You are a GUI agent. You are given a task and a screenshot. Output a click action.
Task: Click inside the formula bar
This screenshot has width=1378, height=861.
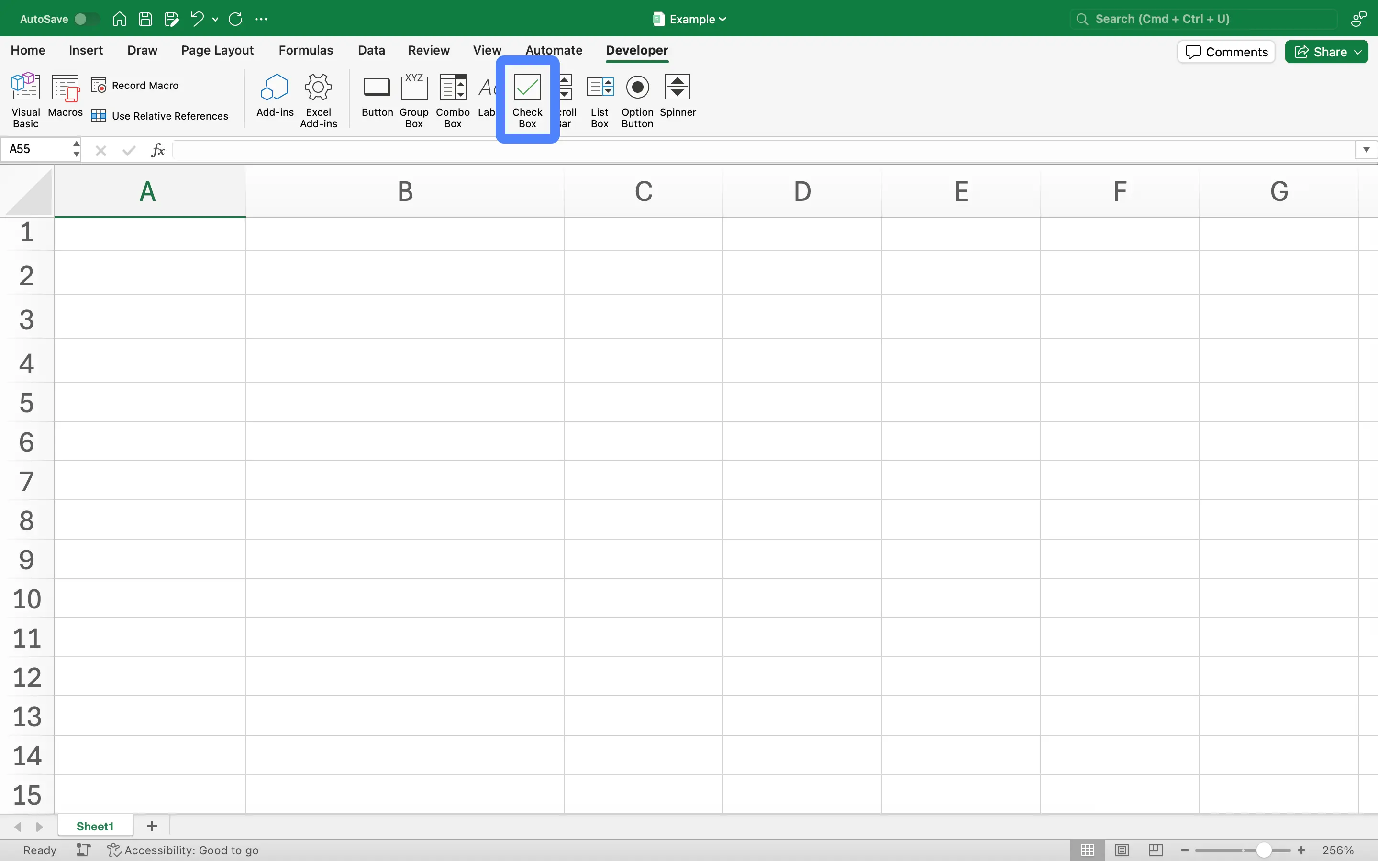coord(764,150)
